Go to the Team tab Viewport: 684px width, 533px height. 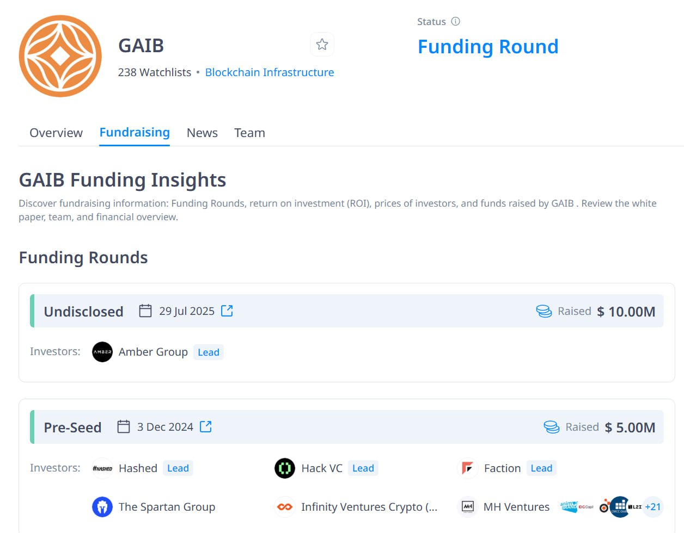tap(249, 133)
